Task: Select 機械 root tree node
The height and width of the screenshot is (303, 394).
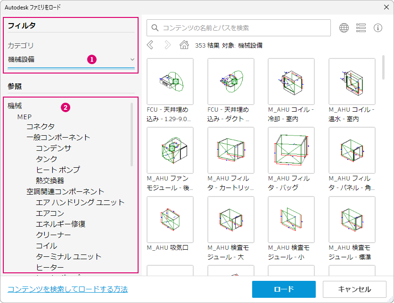Action: 15,106
